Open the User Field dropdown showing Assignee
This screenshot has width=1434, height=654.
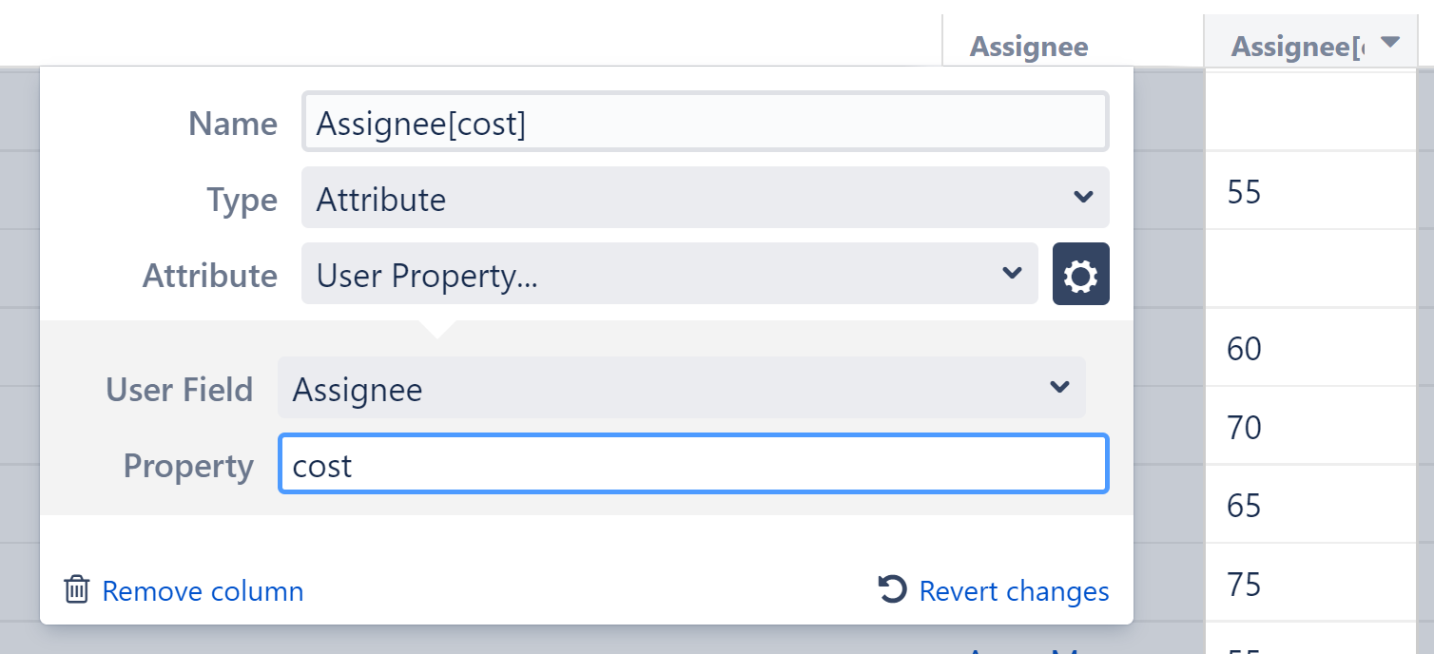(680, 388)
